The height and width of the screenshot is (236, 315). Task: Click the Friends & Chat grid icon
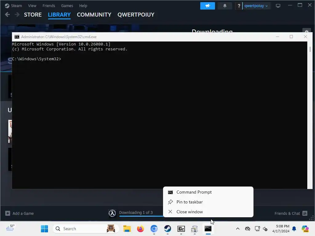[x=305, y=213]
